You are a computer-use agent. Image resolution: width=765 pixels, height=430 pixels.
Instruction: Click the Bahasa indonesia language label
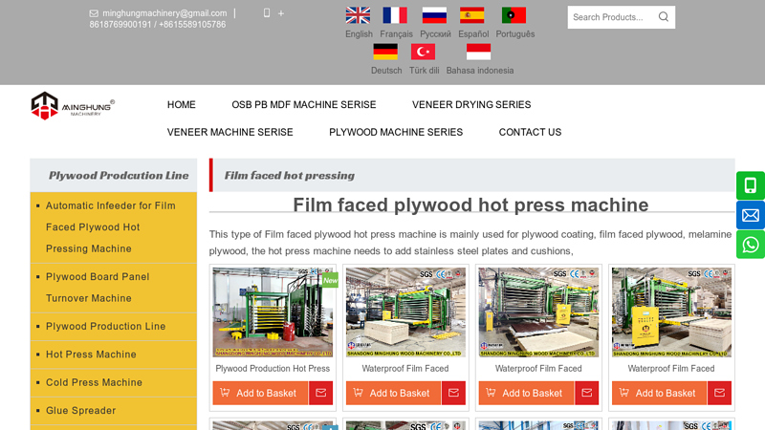click(x=480, y=70)
